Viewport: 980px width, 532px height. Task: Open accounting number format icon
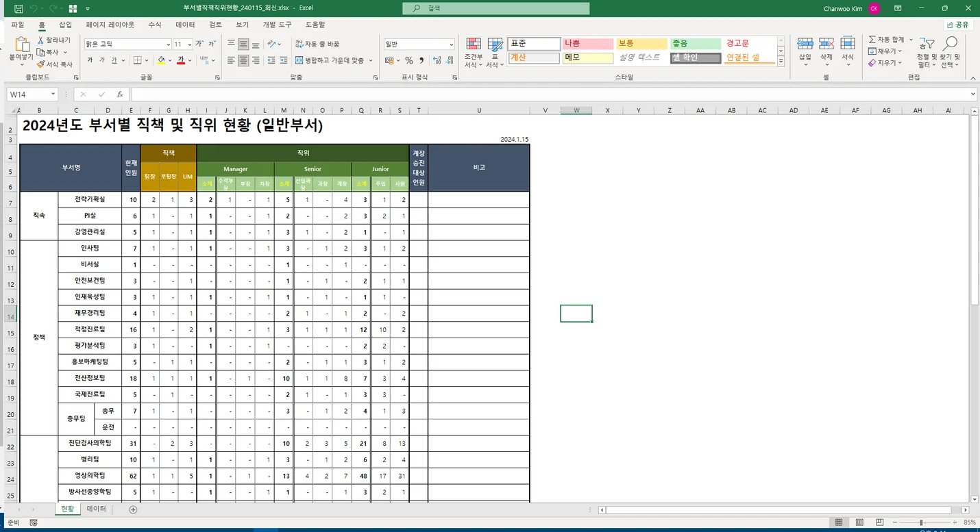click(389, 60)
